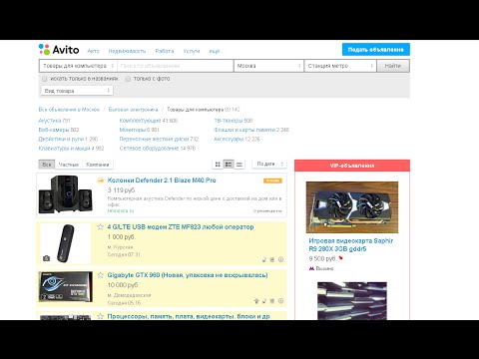Click the search text input field
Screen dimensions: 479x359
click(x=176, y=66)
